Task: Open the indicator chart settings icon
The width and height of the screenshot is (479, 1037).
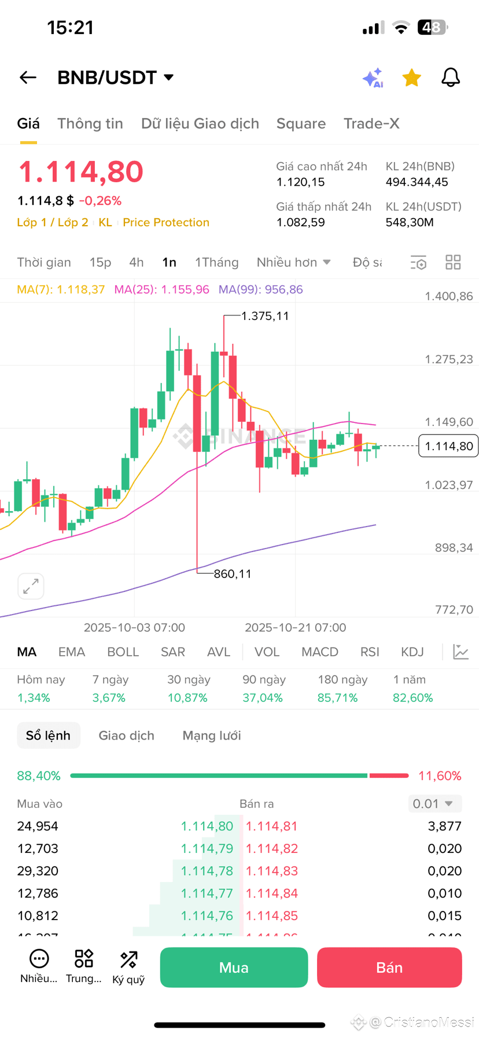Action: pyautogui.click(x=461, y=652)
